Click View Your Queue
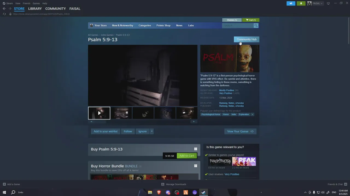This screenshot has height=196, width=350. [x=240, y=131]
